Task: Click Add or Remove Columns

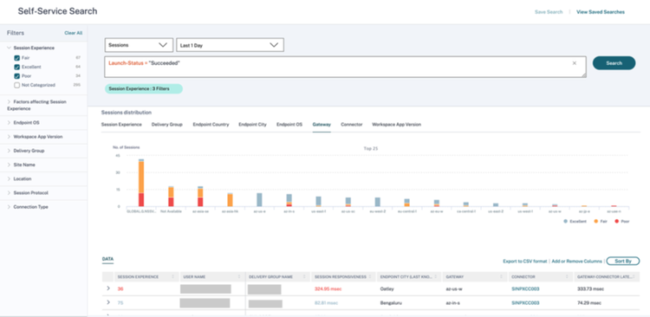Action: point(576,262)
